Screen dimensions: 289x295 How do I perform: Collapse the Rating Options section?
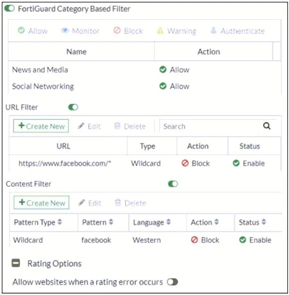[16, 263]
